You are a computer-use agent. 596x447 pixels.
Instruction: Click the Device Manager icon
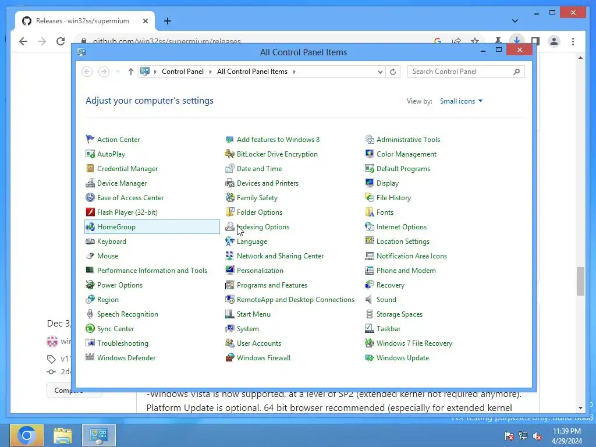pyautogui.click(x=90, y=183)
